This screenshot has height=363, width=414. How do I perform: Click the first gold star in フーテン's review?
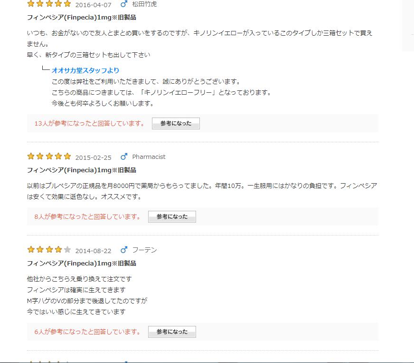(31, 250)
